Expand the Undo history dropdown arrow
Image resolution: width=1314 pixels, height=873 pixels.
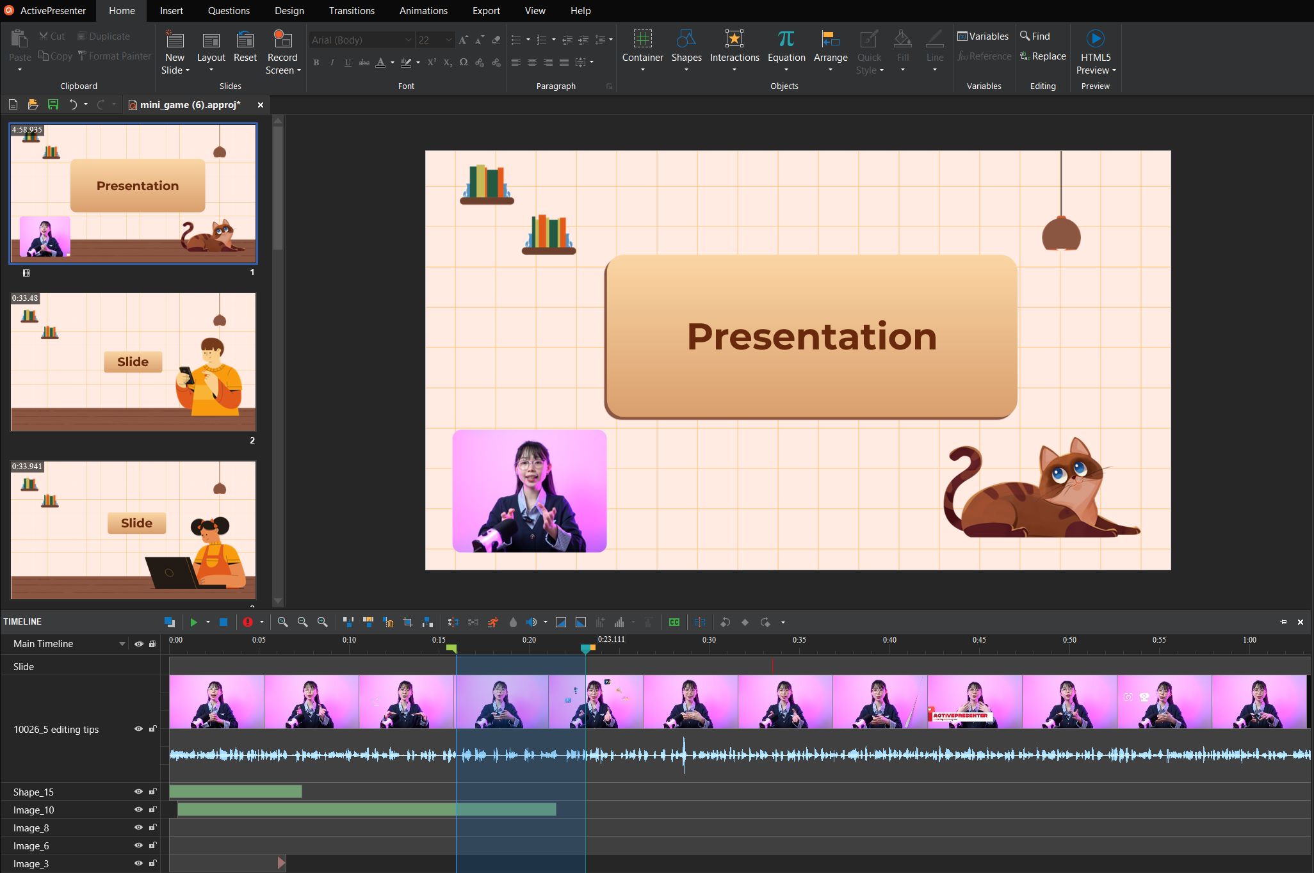point(86,104)
